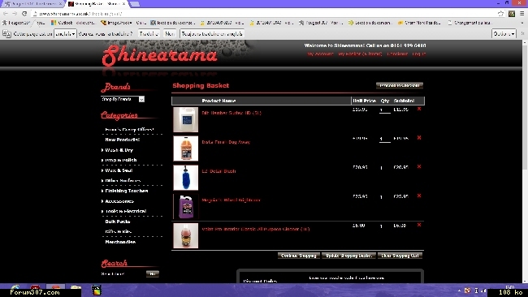Viewport: 528px width, 297px height.
Task: Click the Surfex HD quantity field
Action: pos(384,110)
